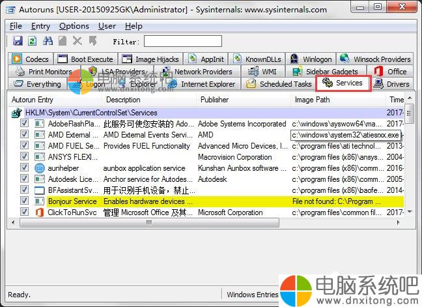422x307 pixels.
Task: Click the AdobeFlashPla entry icon
Action: tap(40, 124)
